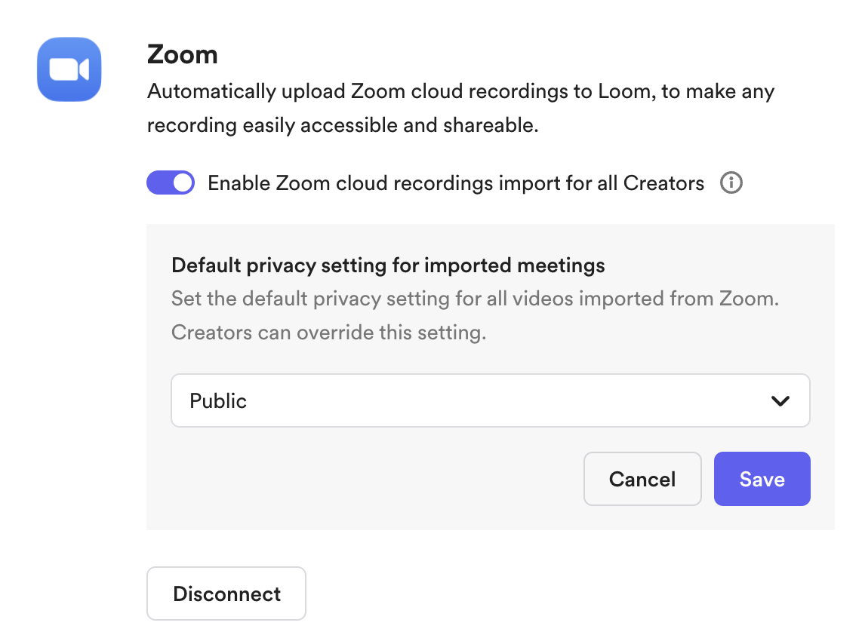Open the default privacy setting dropdown

point(490,401)
